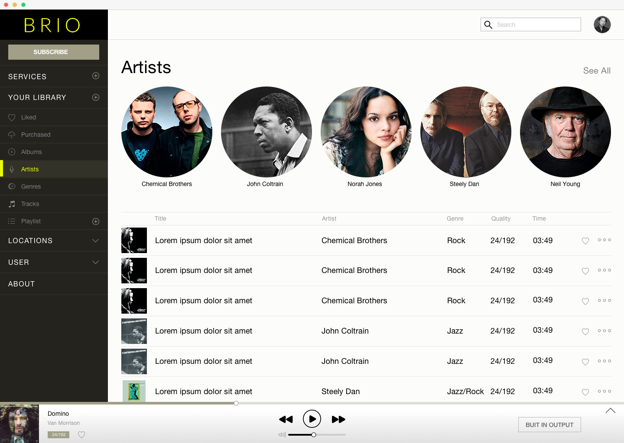Expand the player panel with up chevron
The image size is (624, 443).
click(x=610, y=411)
